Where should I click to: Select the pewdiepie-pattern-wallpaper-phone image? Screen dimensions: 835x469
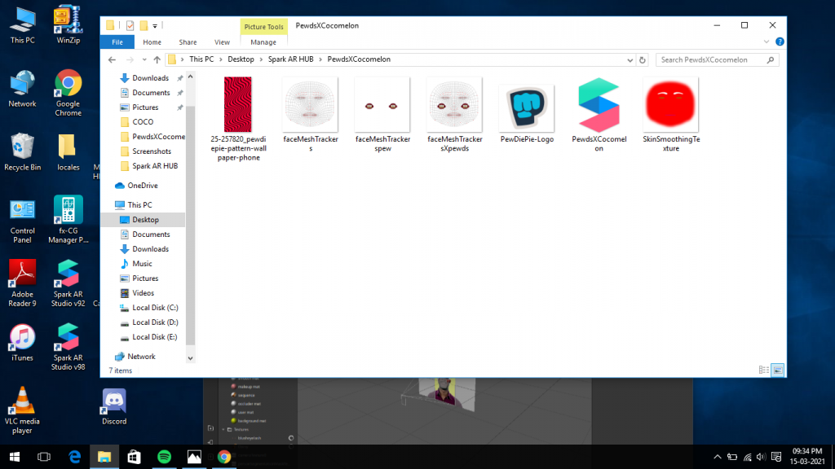tap(238, 119)
